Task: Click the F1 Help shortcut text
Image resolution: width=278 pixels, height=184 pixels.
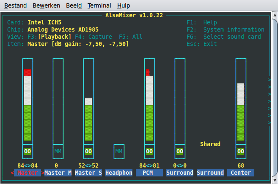Action: (x=202, y=22)
